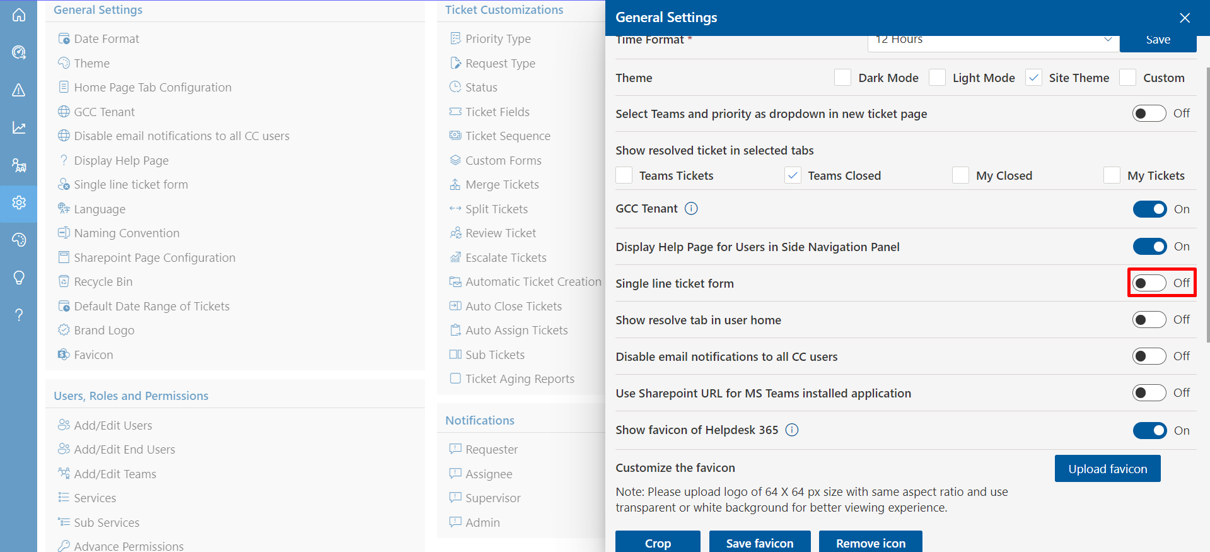Screen dimensions: 1210x552
Task: Turn off the GCC Tenant toggle
Action: [x=1149, y=209]
